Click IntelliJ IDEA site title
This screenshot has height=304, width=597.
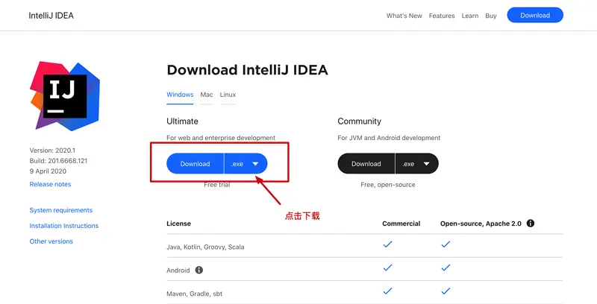point(51,16)
